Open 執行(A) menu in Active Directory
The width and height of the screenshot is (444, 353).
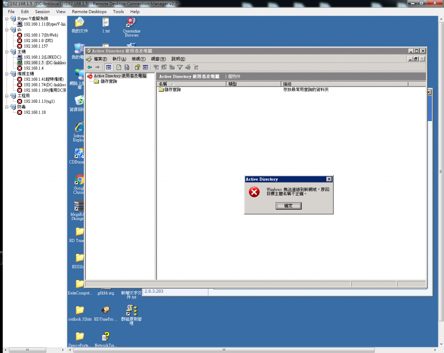[119, 59]
